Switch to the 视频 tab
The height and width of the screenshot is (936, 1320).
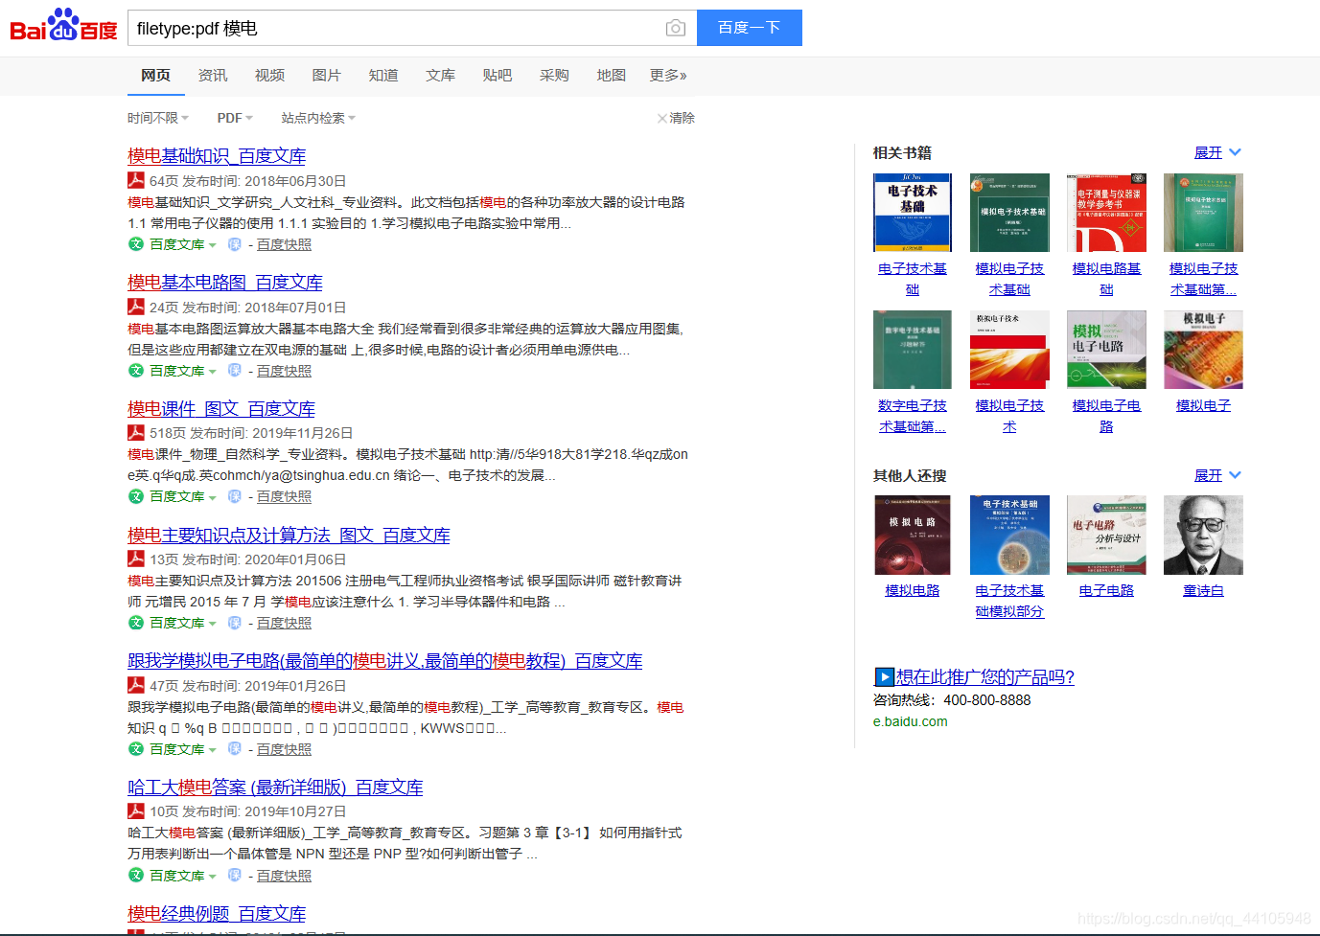269,75
